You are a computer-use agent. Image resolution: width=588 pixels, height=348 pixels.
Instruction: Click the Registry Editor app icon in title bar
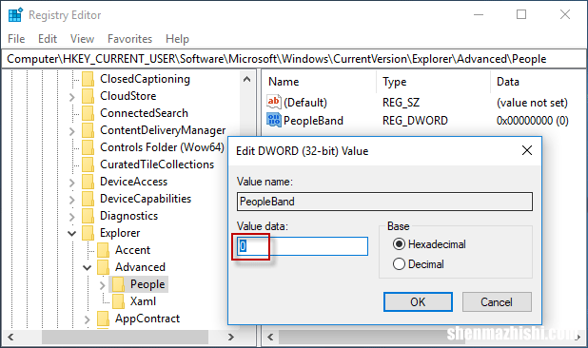tap(16, 15)
